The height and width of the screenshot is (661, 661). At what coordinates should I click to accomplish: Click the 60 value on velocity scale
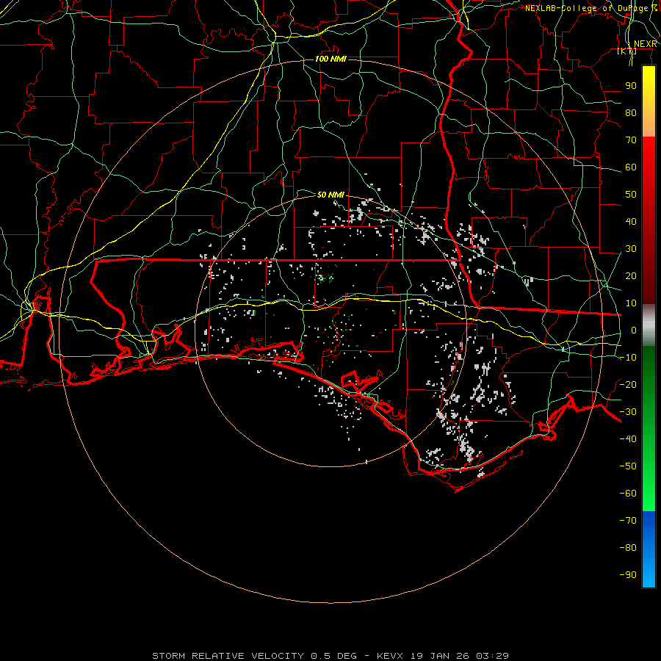coord(631,167)
